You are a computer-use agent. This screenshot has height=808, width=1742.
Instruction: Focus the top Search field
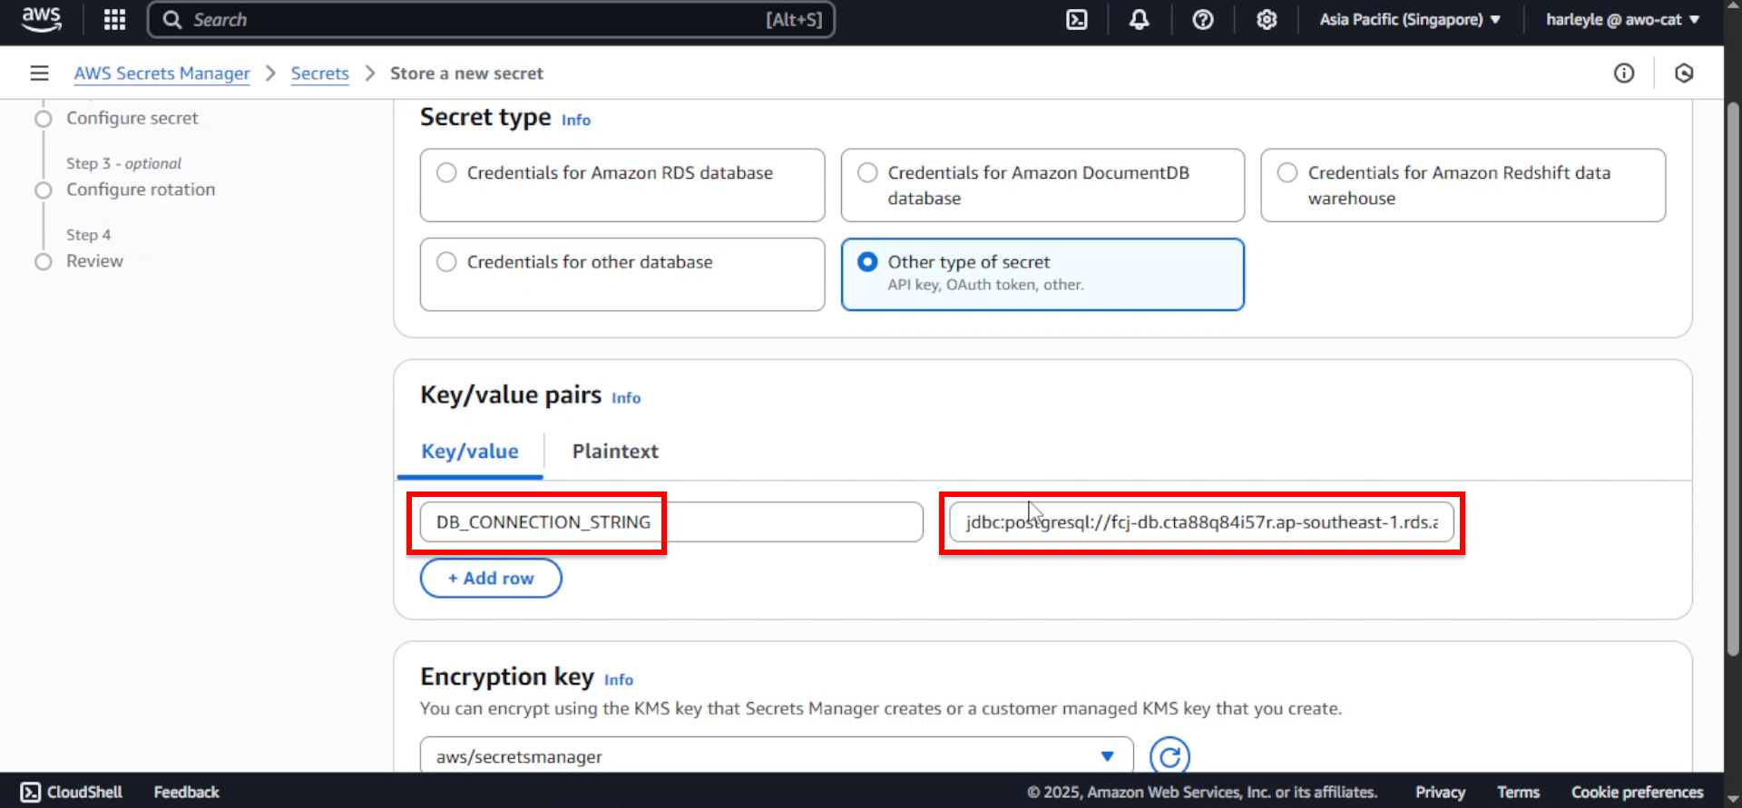tap(491, 19)
